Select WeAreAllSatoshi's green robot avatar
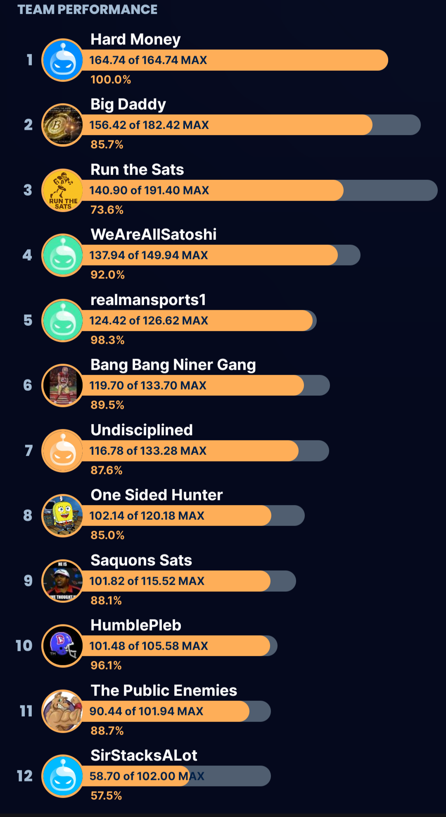The image size is (446, 817). pyautogui.click(x=63, y=256)
